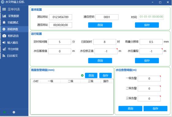Image resolution: width=172 pixels, height=117 pixels.
Task: Click 保存 in 雨量告警阈值 panel
Action: tap(105, 76)
